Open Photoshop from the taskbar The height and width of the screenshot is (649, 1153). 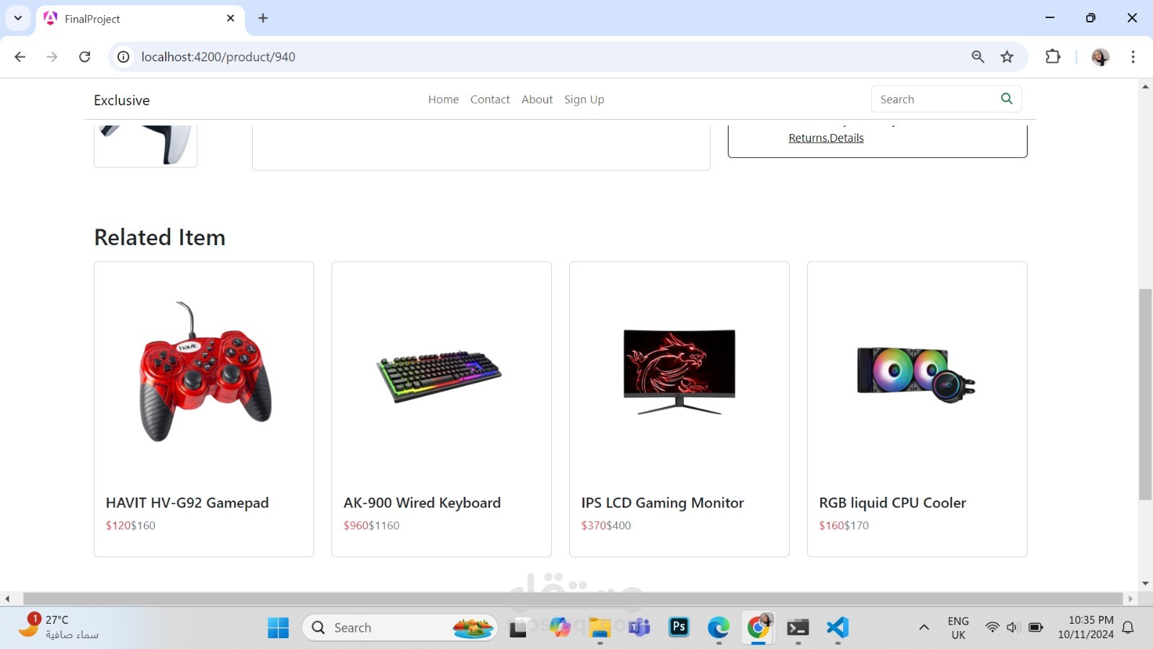coord(679,627)
